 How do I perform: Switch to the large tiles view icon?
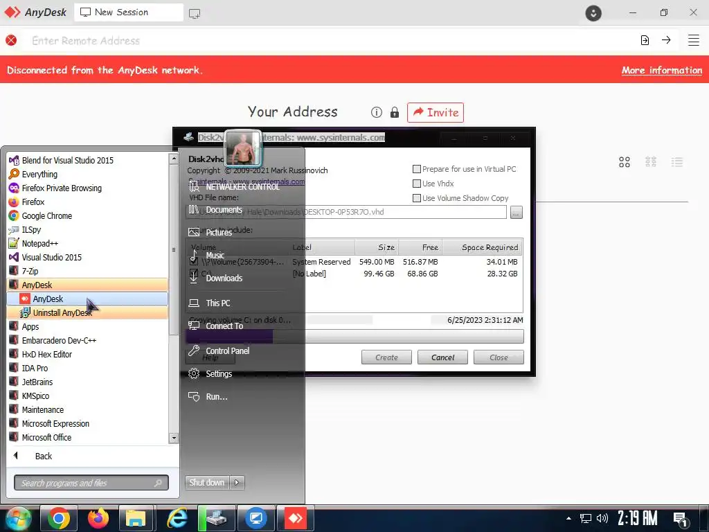coord(625,162)
